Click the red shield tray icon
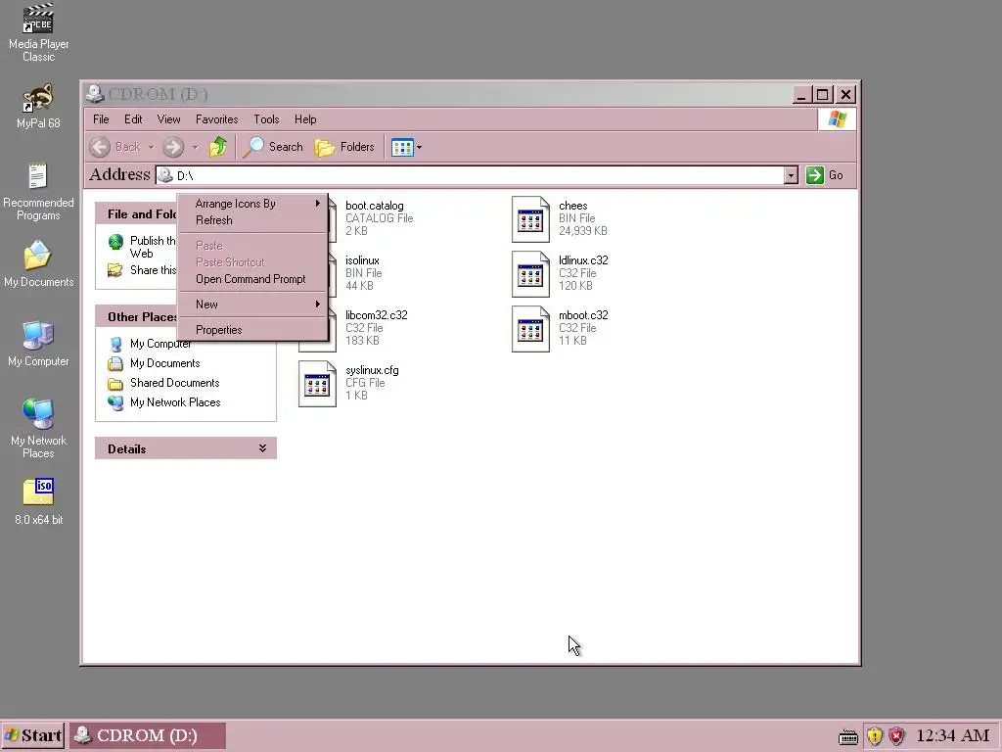 [x=897, y=736]
